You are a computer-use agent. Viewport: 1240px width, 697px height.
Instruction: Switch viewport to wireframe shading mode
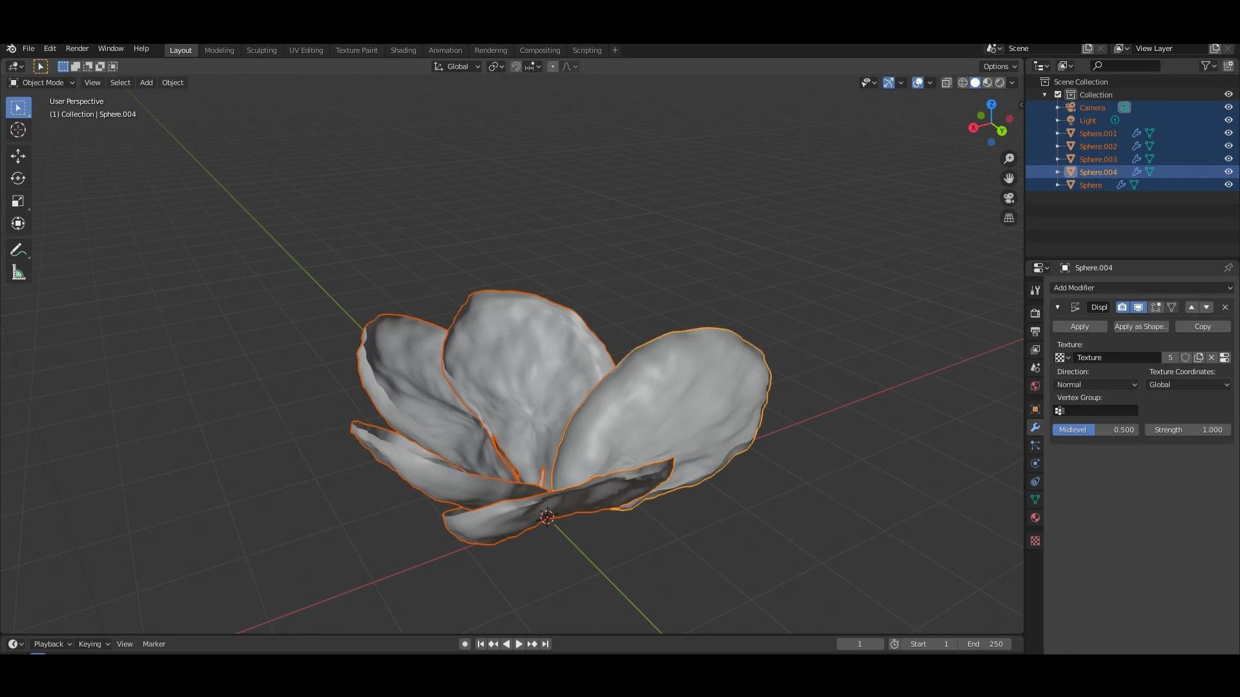(x=962, y=83)
